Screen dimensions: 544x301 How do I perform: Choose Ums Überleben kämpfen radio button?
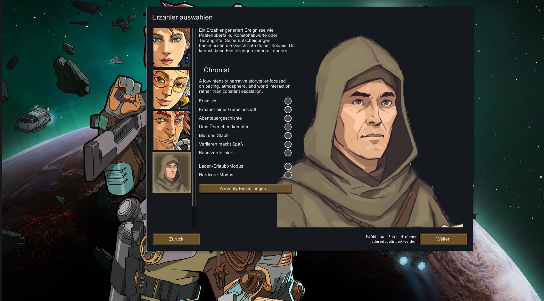(x=288, y=127)
